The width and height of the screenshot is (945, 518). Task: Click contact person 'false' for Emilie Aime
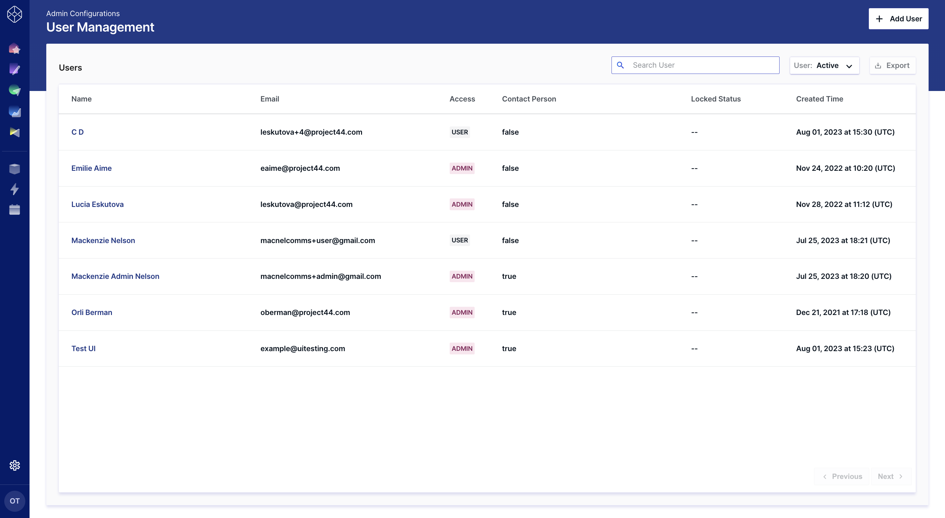click(510, 168)
